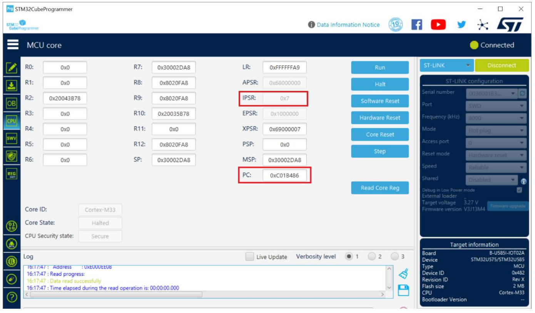Click the sidebar icon above the help icon

12,279
